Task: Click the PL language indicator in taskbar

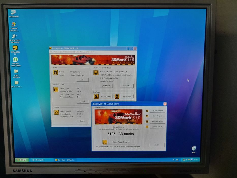Action: click(174, 160)
